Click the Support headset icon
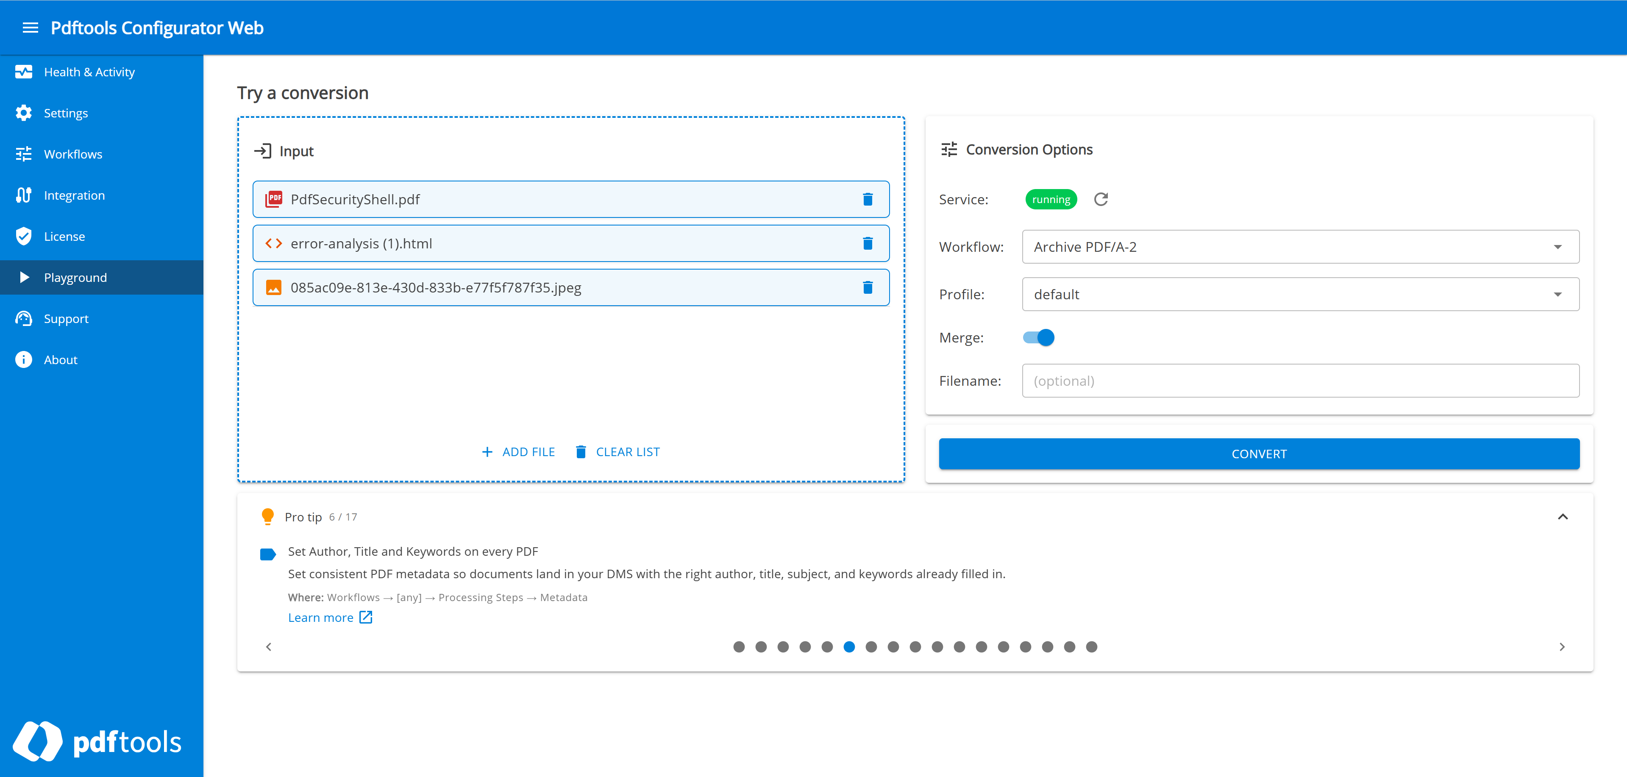Viewport: 1627px width, 777px height. click(23, 318)
